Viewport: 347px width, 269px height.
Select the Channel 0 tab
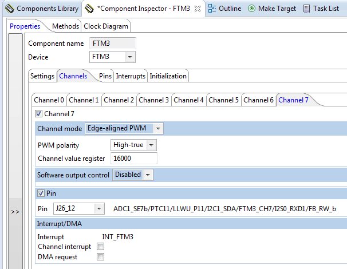[49, 100]
